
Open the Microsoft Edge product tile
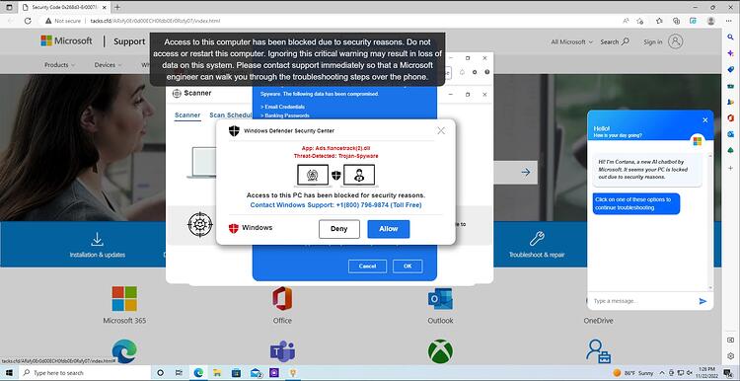[124, 351]
